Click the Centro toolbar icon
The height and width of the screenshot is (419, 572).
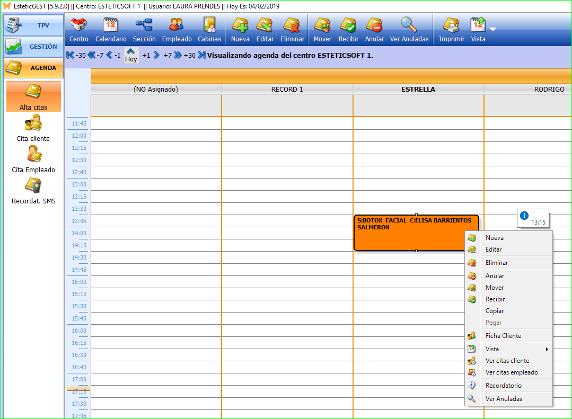pyautogui.click(x=79, y=25)
